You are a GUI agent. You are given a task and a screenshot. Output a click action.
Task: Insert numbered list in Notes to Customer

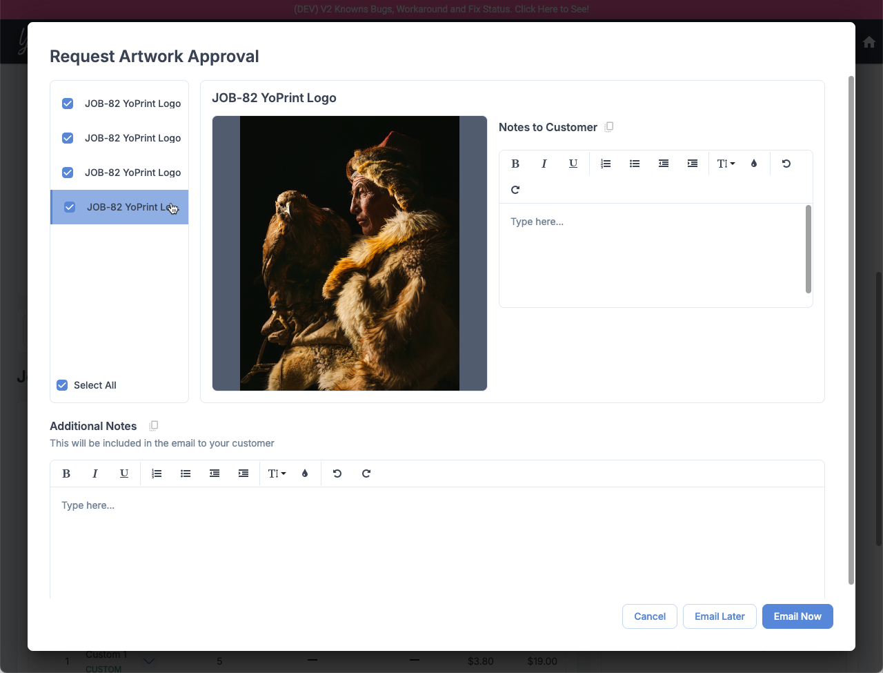pos(606,164)
